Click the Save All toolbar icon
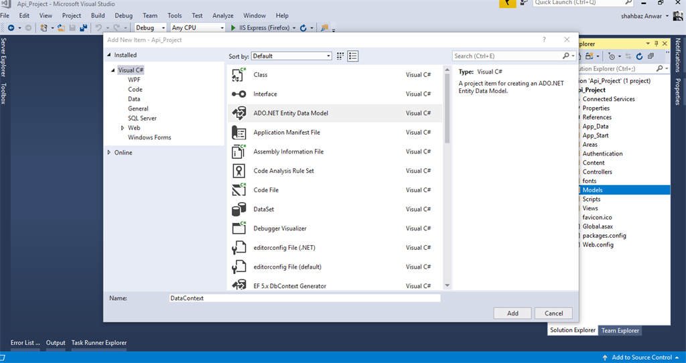This screenshot has height=363, width=686. click(84, 28)
